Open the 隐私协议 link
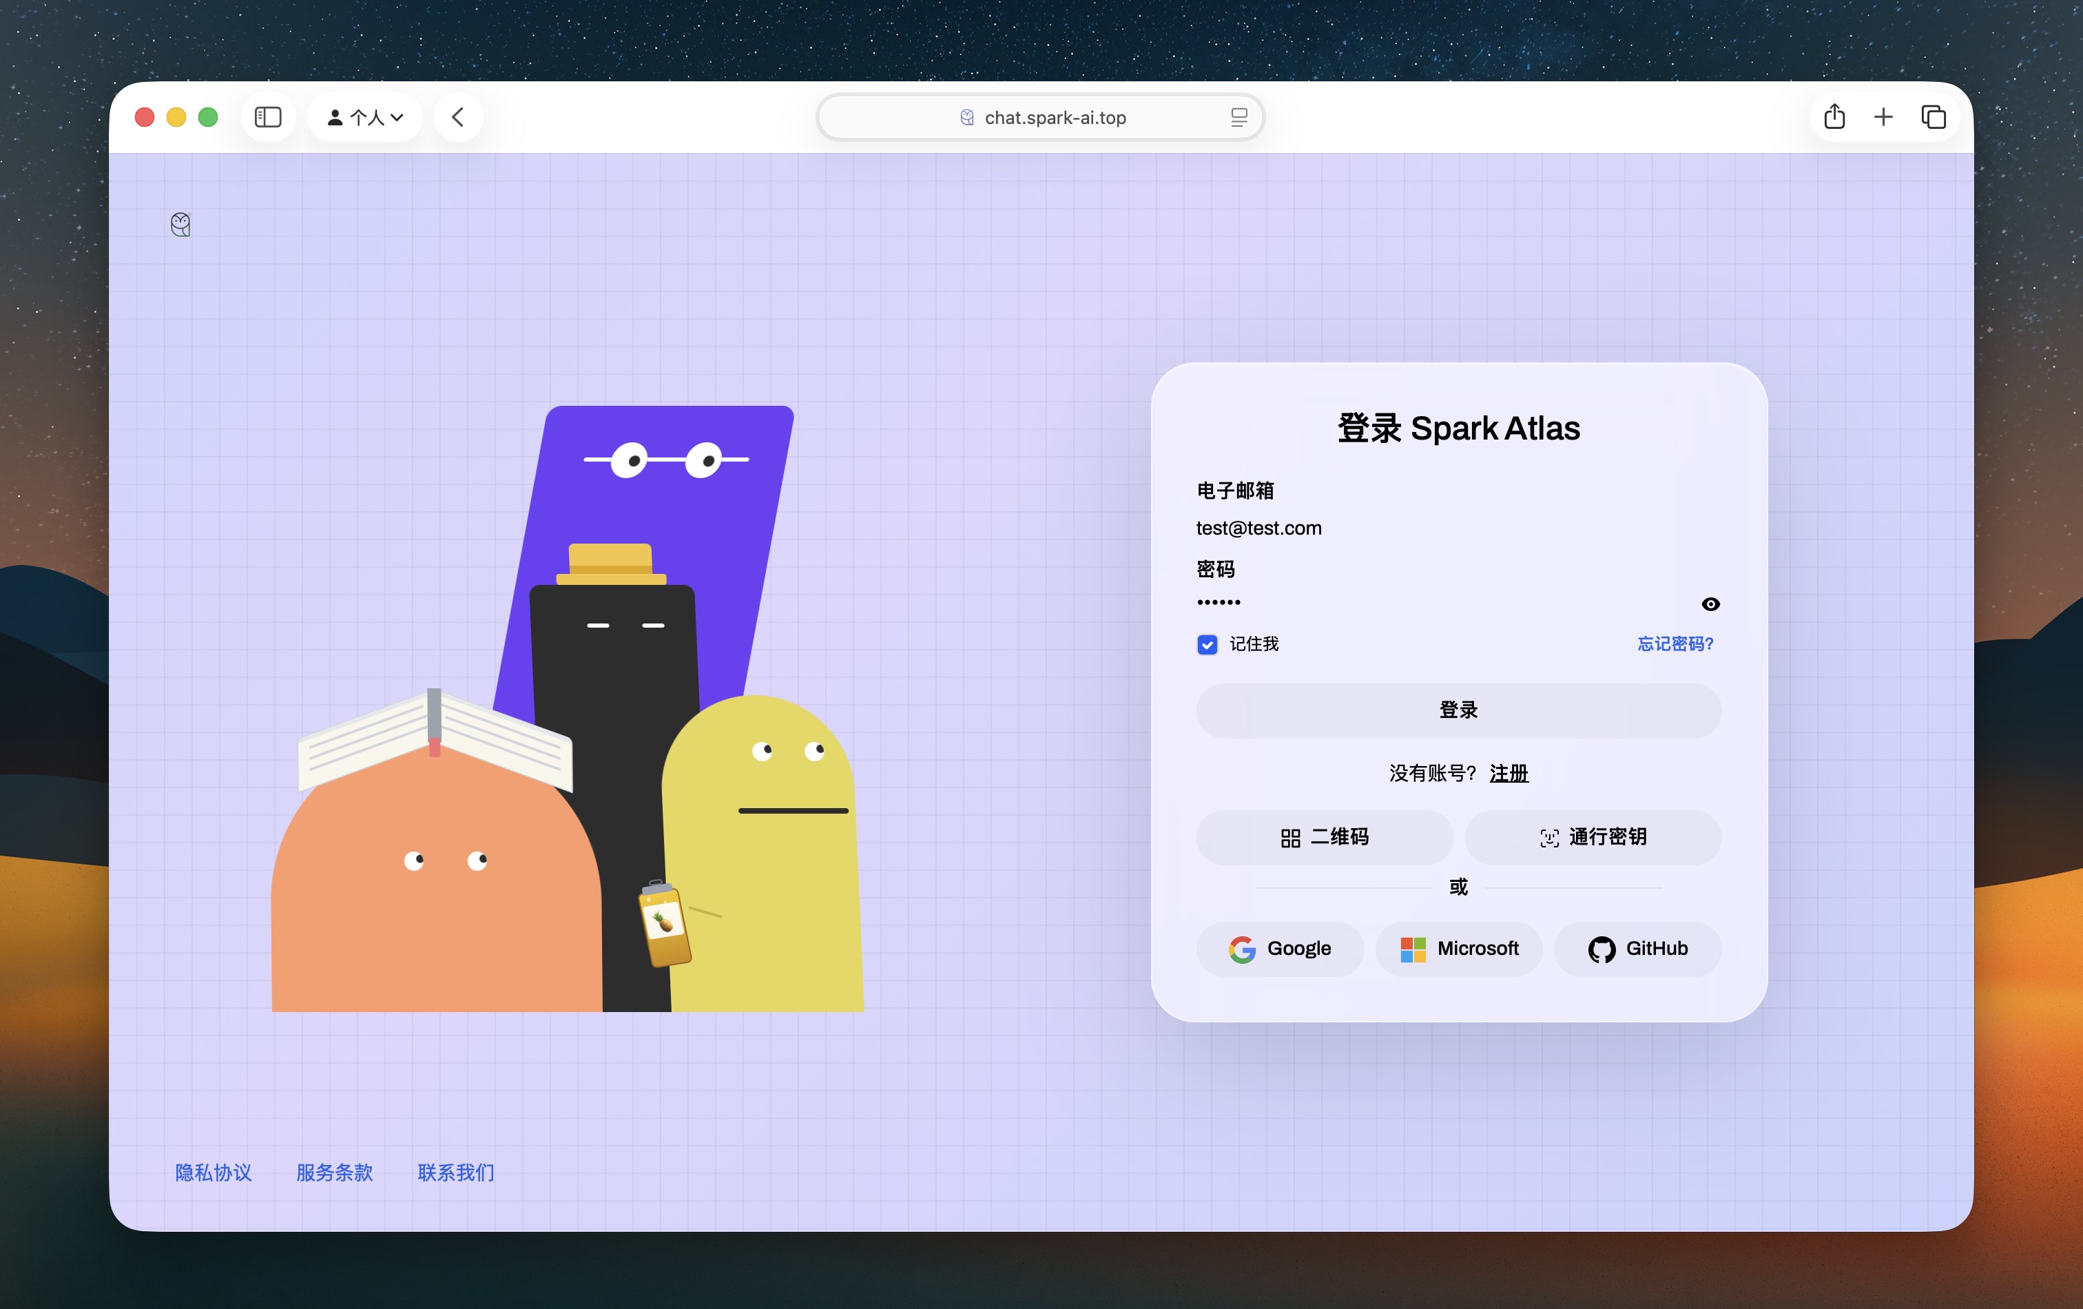This screenshot has height=1309, width=2083. point(214,1173)
